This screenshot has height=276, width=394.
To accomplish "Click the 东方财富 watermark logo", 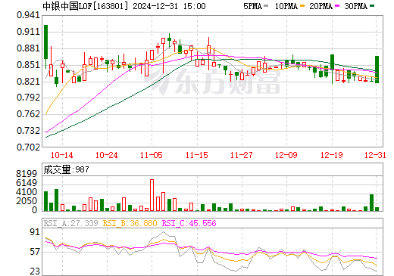I will coord(212,81).
